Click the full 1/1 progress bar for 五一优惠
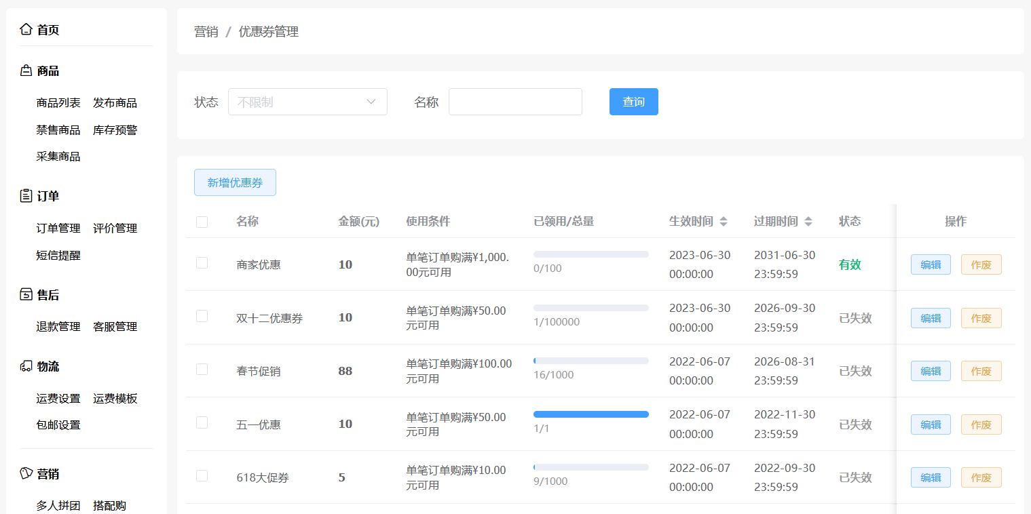Screen dimensions: 1031x514 (591, 414)
